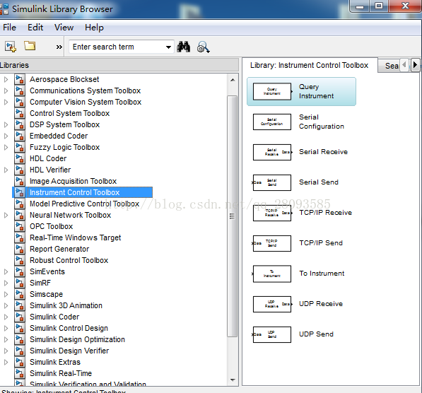Click the tab scroll left arrow

pyautogui.click(x=404, y=65)
